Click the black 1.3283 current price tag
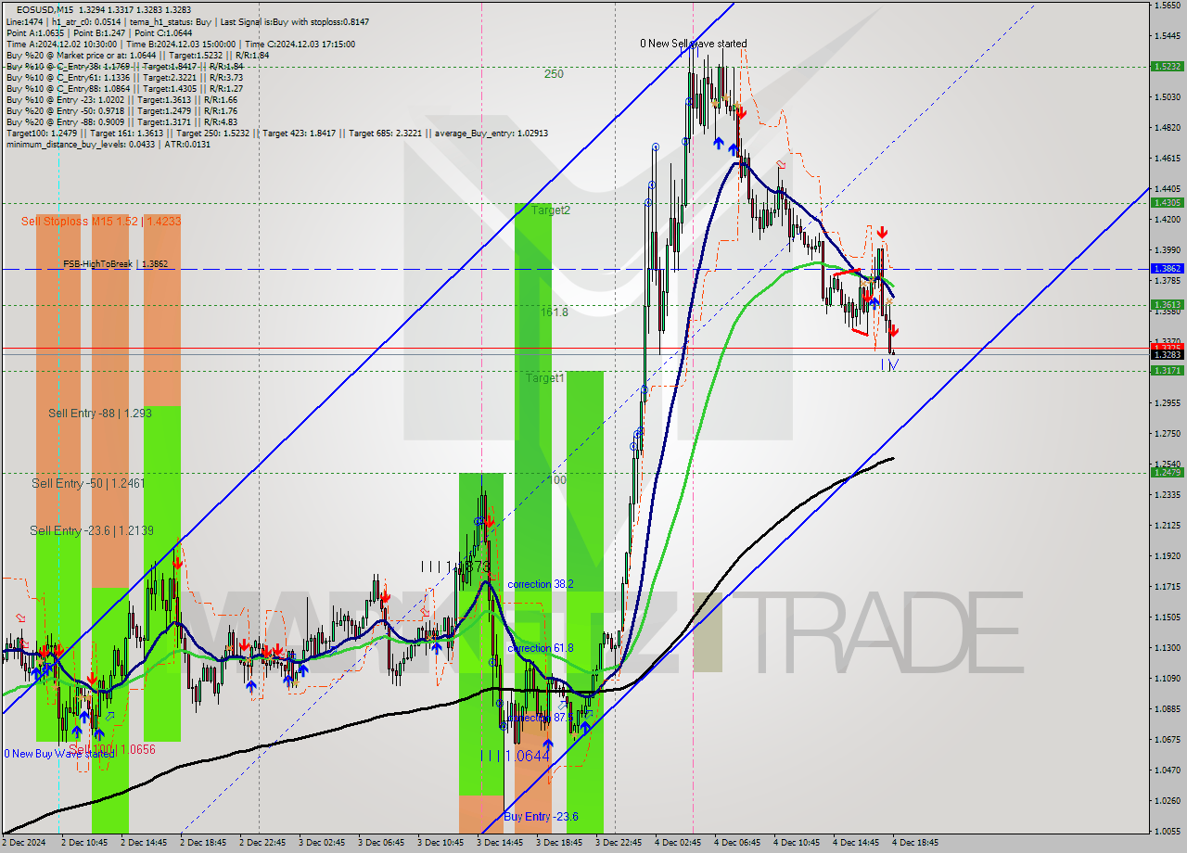 1166,354
